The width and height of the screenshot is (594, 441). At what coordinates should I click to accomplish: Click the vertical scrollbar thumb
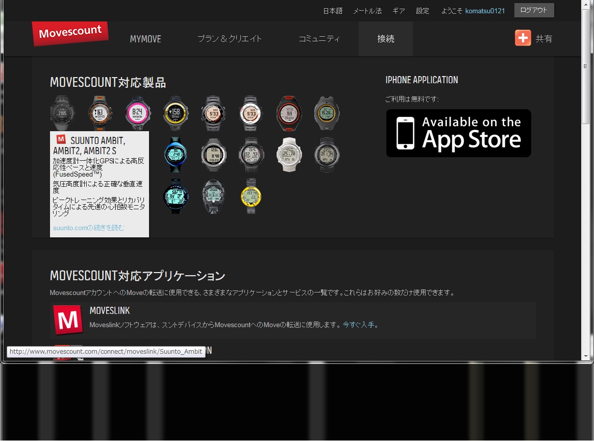pyautogui.click(x=586, y=67)
